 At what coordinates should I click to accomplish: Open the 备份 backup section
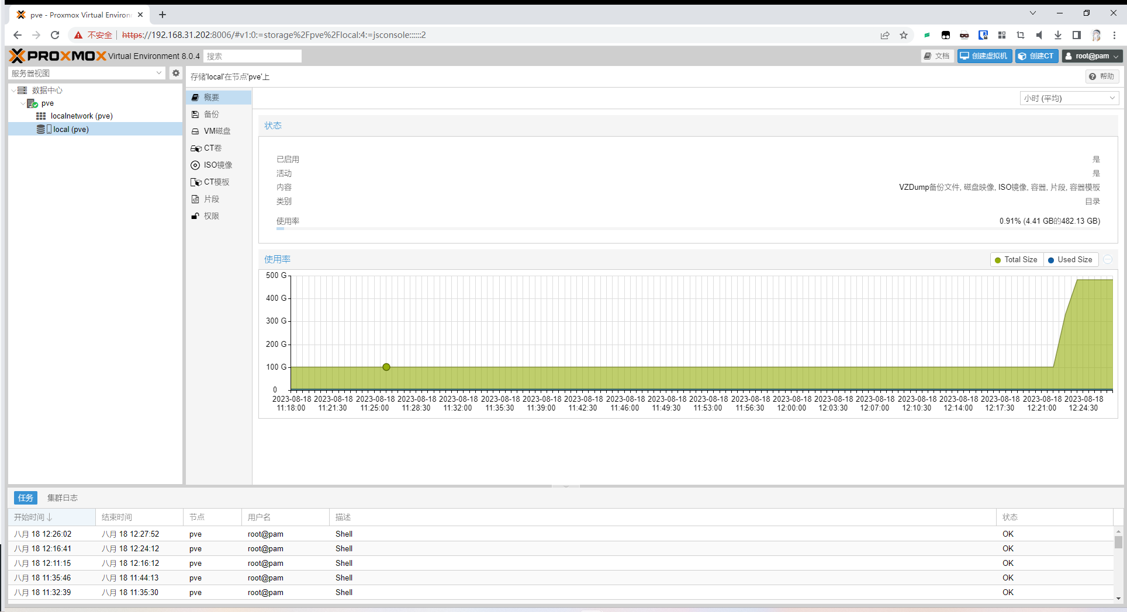coord(211,114)
